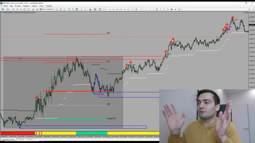Select the M1 timeframe button
The height and width of the screenshot is (143, 255).
pos(106,10)
